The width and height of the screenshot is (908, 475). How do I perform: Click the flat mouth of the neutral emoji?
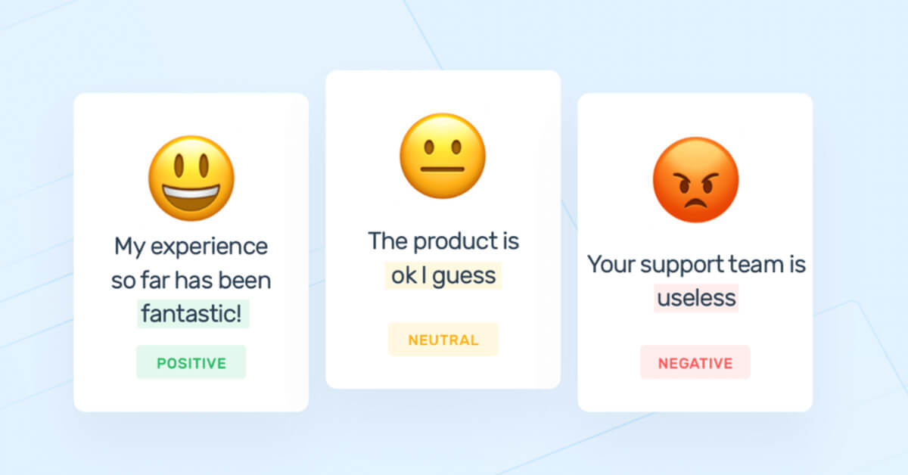[x=443, y=169]
